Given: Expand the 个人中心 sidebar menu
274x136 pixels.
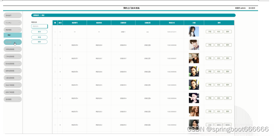Looking at the screenshot, I should point(12,23).
